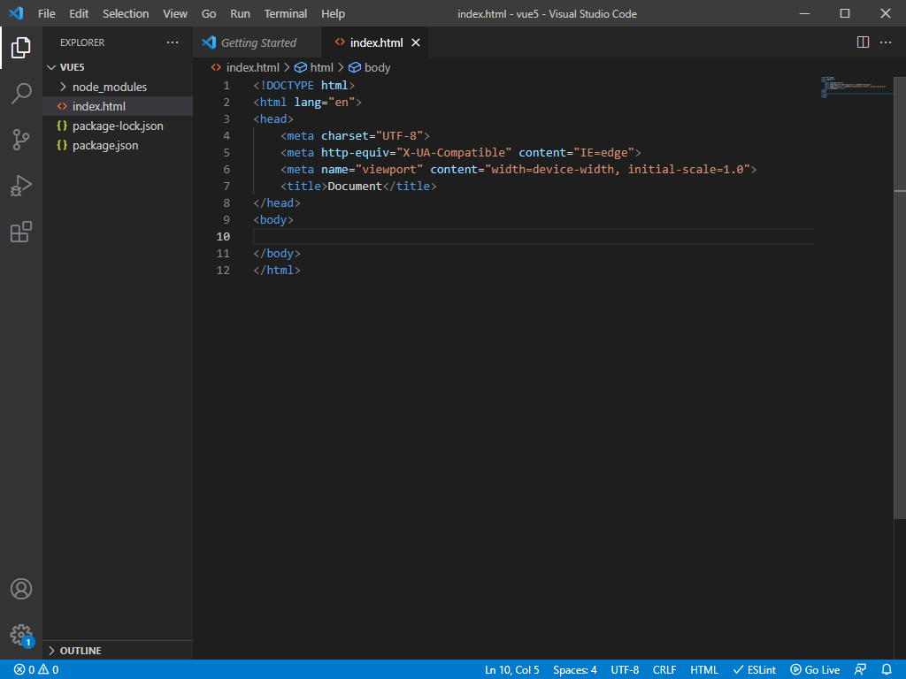Viewport: 906px width, 679px height.
Task: Click the closing </html> tag on line 12
Action: point(277,271)
